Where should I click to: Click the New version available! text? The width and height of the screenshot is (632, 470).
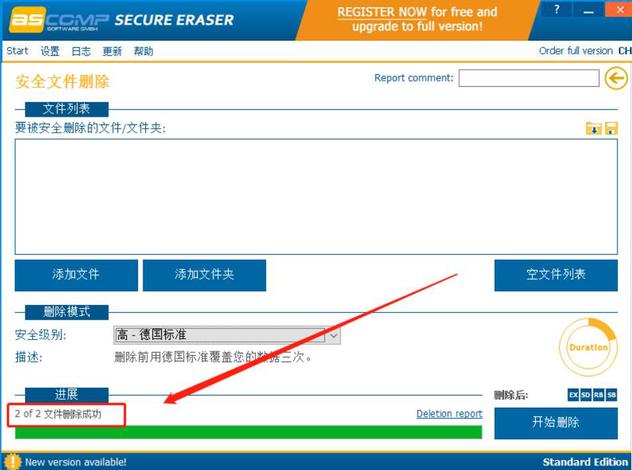[x=76, y=462]
